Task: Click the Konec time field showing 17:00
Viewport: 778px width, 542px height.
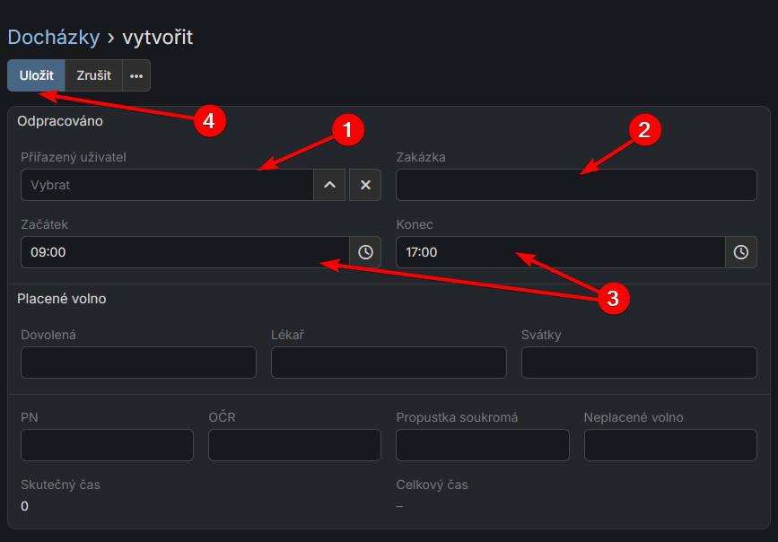Action: [560, 253]
